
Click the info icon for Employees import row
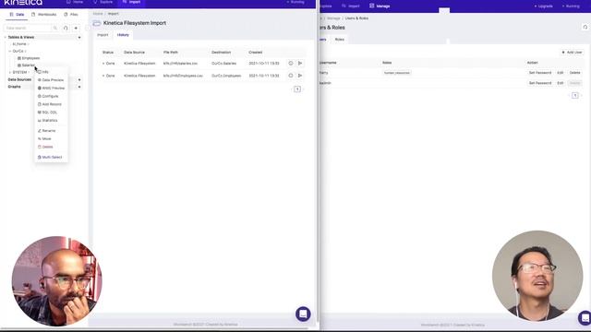(291, 76)
